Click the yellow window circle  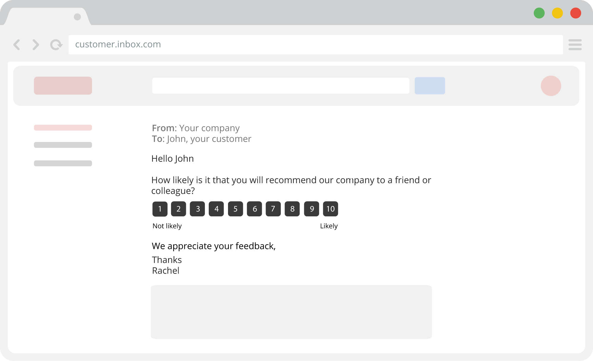pos(557,13)
